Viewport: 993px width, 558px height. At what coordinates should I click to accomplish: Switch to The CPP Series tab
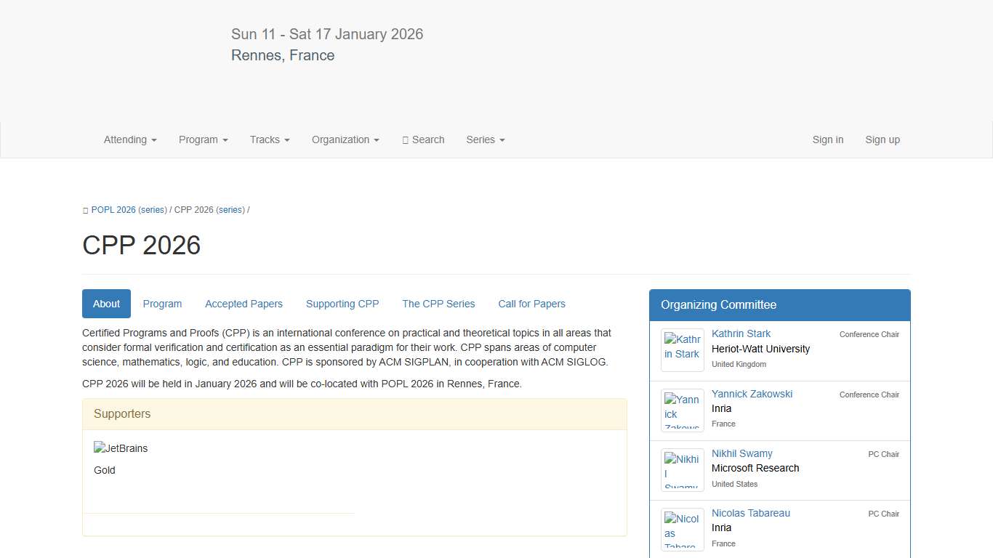coord(438,304)
